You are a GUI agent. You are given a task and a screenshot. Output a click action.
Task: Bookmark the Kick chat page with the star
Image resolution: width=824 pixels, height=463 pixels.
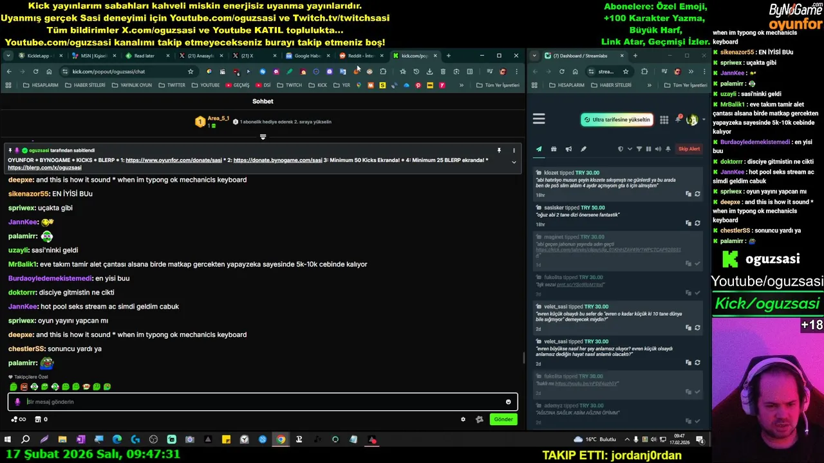click(191, 71)
